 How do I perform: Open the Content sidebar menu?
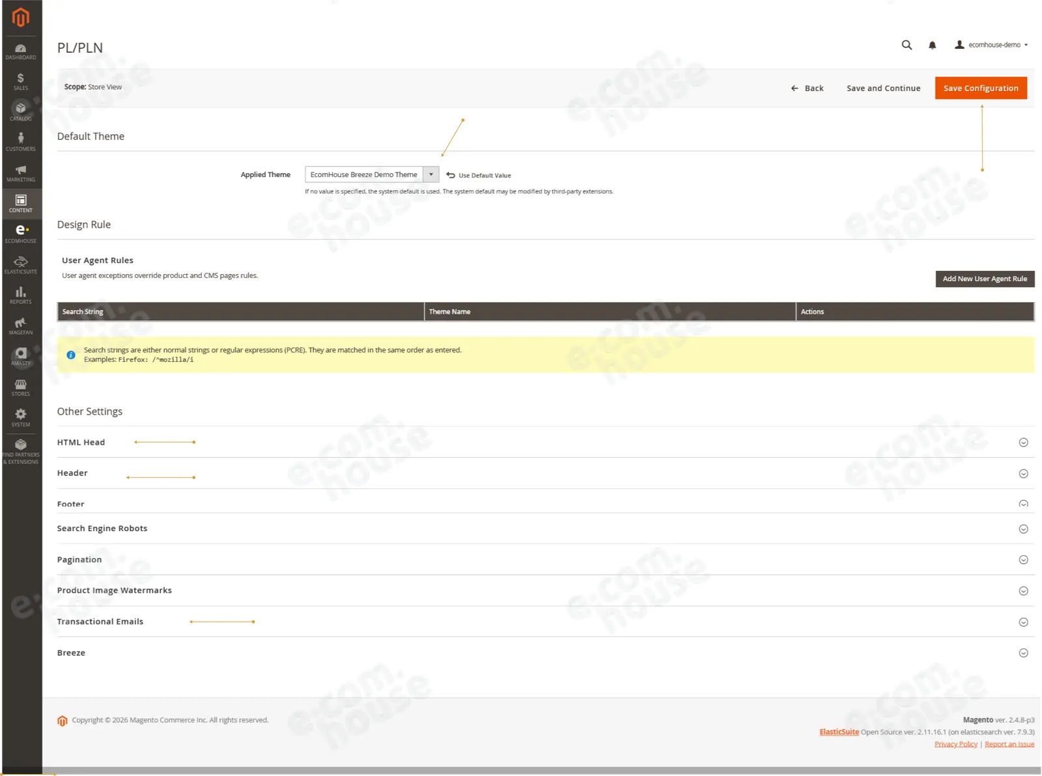[x=21, y=204]
